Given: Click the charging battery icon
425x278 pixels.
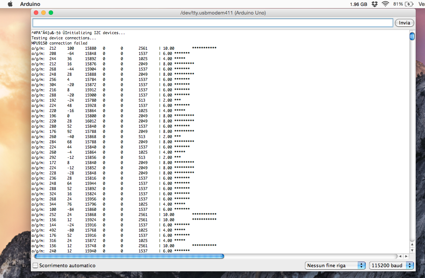Looking at the screenshot, I should pos(409,4).
